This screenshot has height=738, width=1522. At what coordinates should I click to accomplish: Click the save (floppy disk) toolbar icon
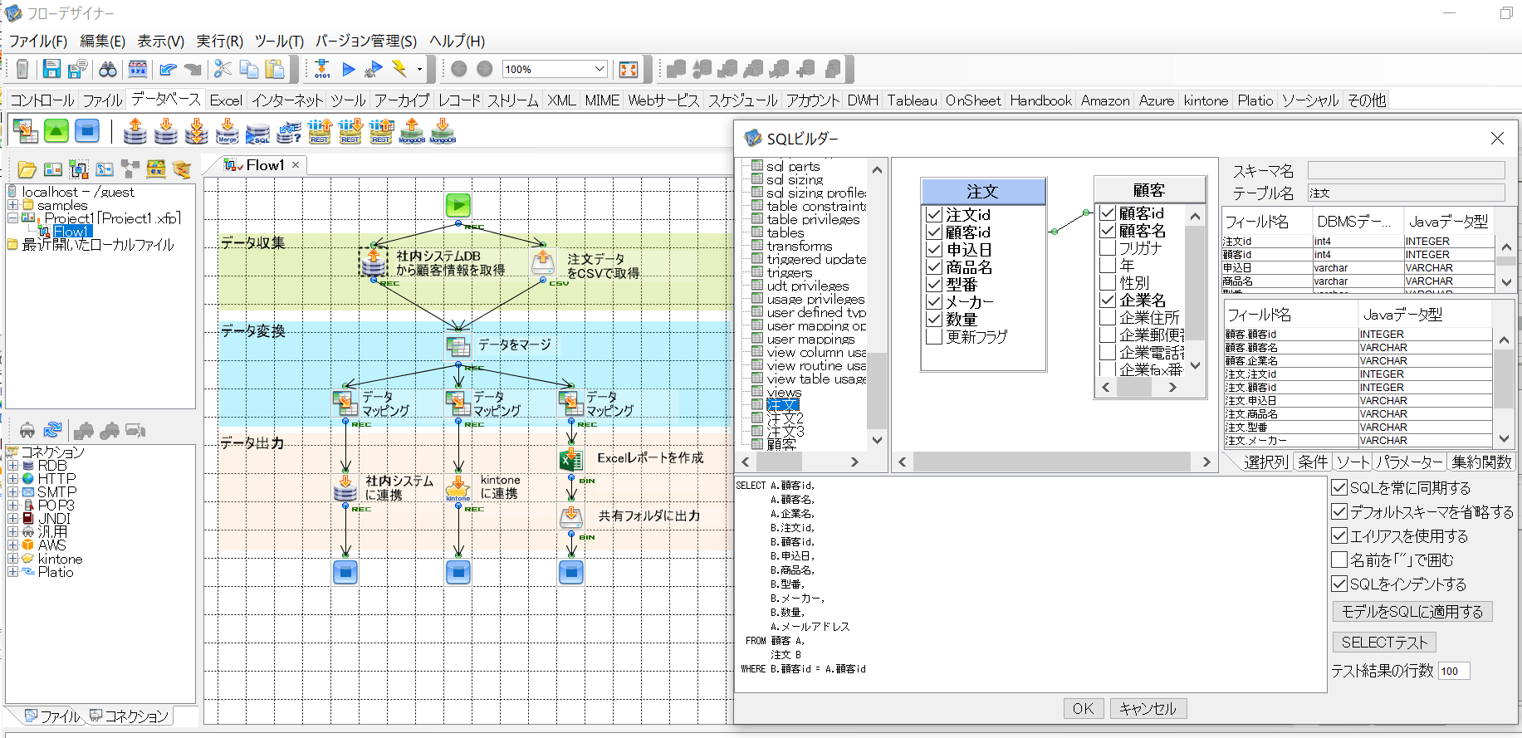(51, 69)
